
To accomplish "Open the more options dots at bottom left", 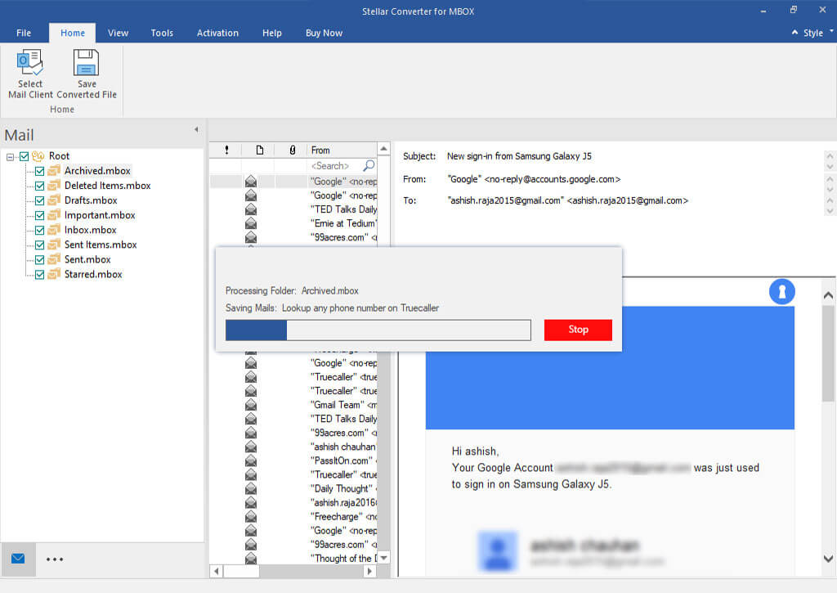I will pos(55,559).
